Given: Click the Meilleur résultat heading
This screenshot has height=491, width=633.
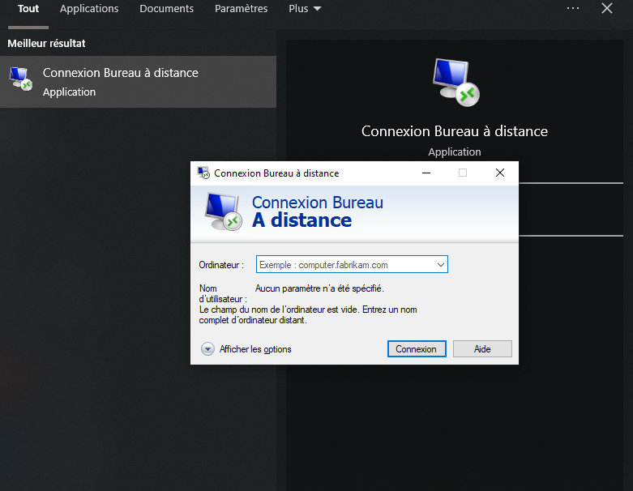Looking at the screenshot, I should [x=46, y=44].
